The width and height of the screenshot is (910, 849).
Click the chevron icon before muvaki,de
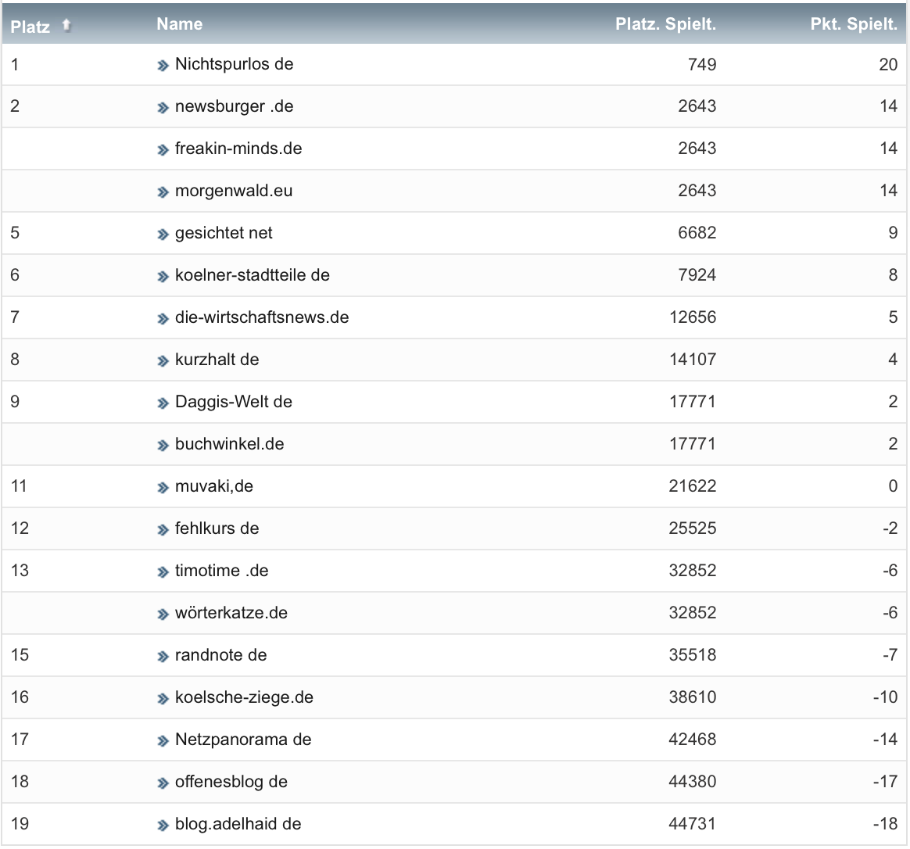coord(163,488)
